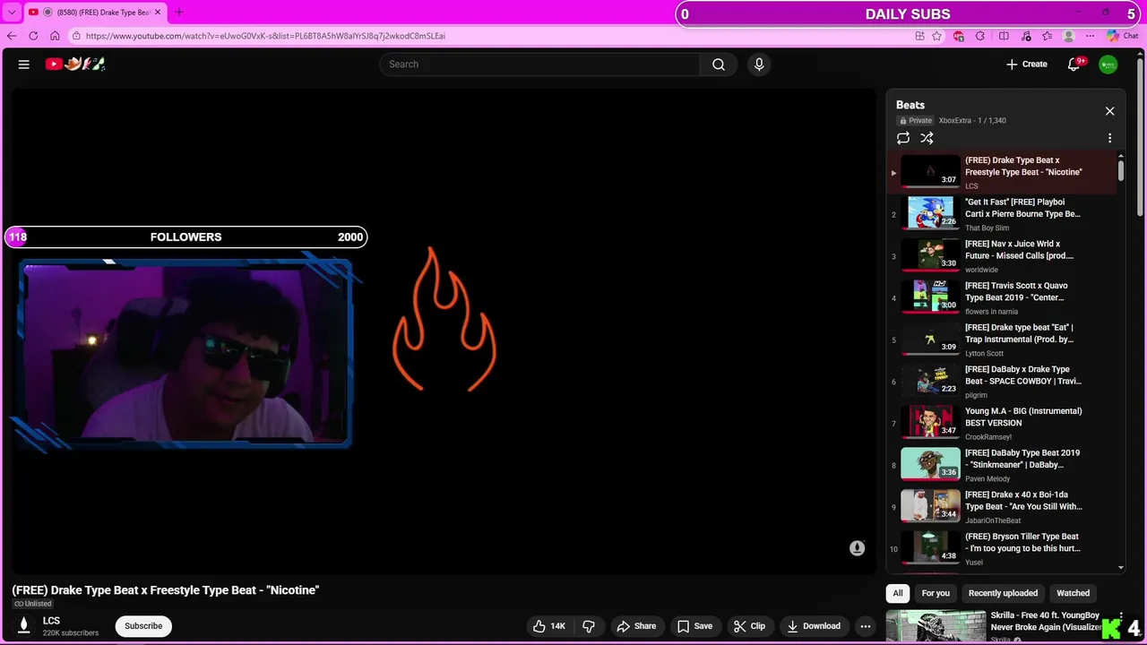View site information lock icon

pyautogui.click(x=77, y=36)
